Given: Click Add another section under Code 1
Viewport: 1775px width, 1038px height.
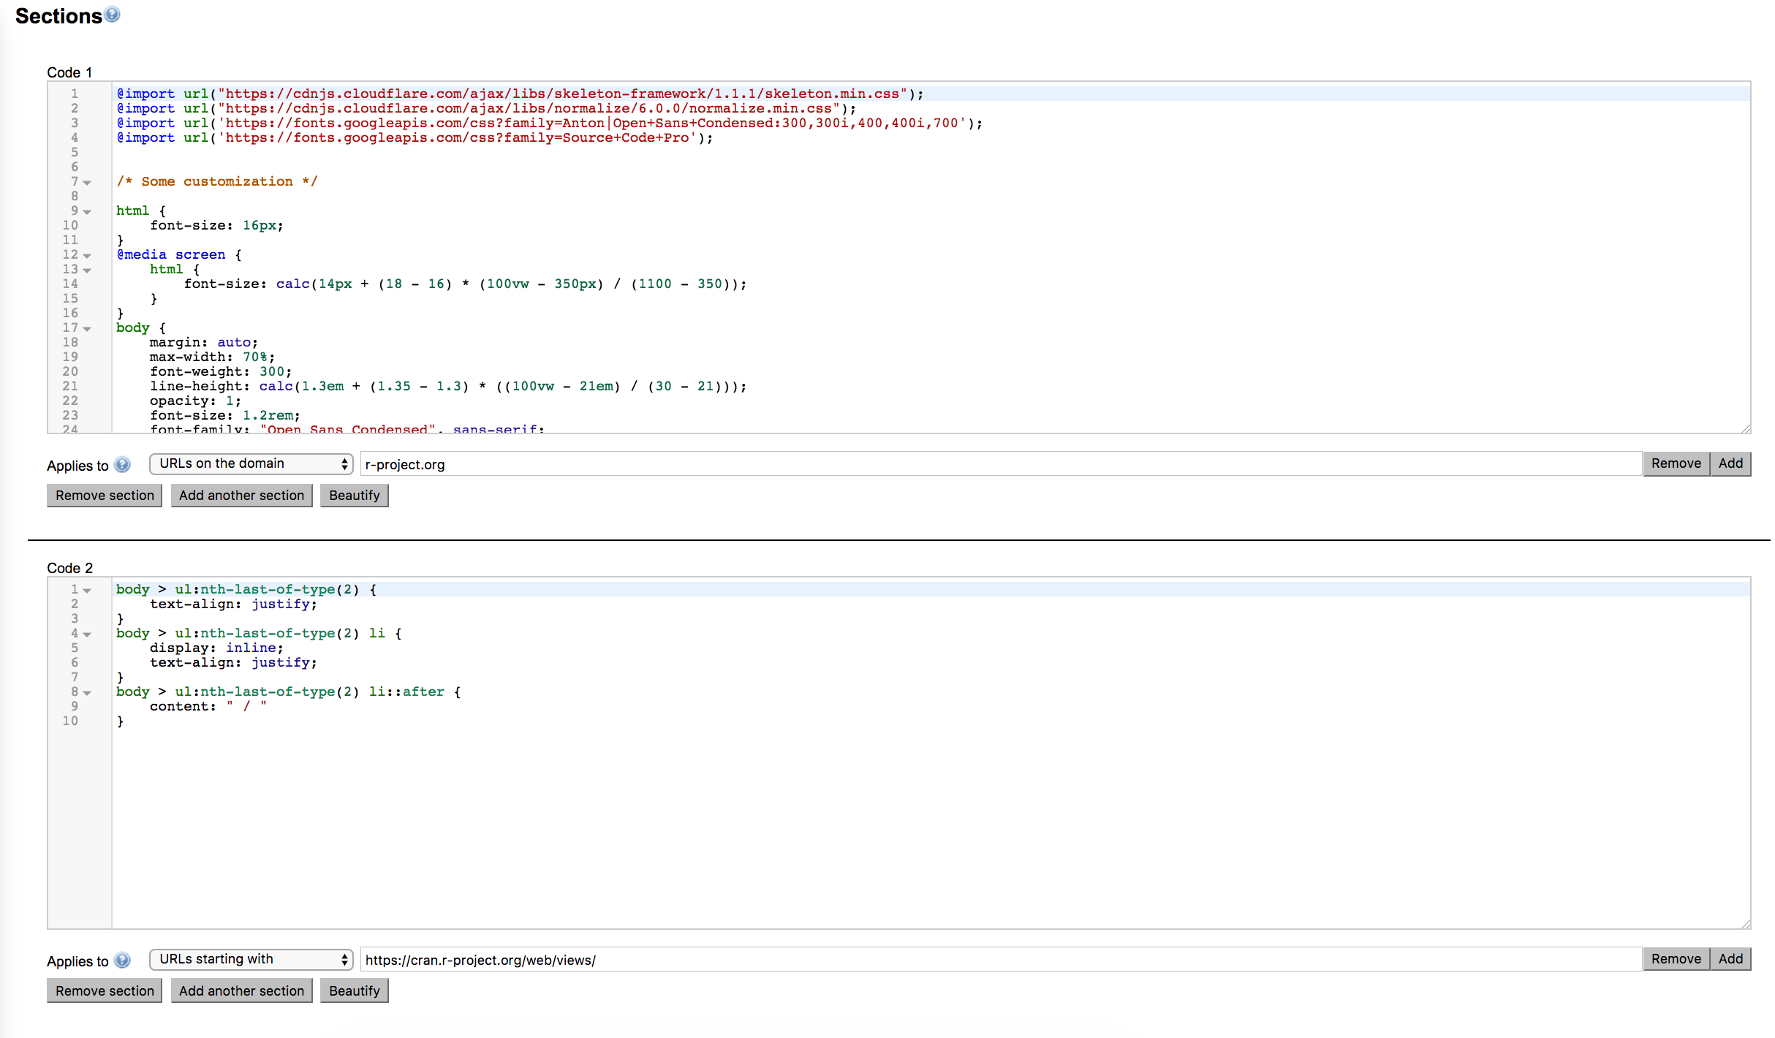Looking at the screenshot, I should 241,496.
